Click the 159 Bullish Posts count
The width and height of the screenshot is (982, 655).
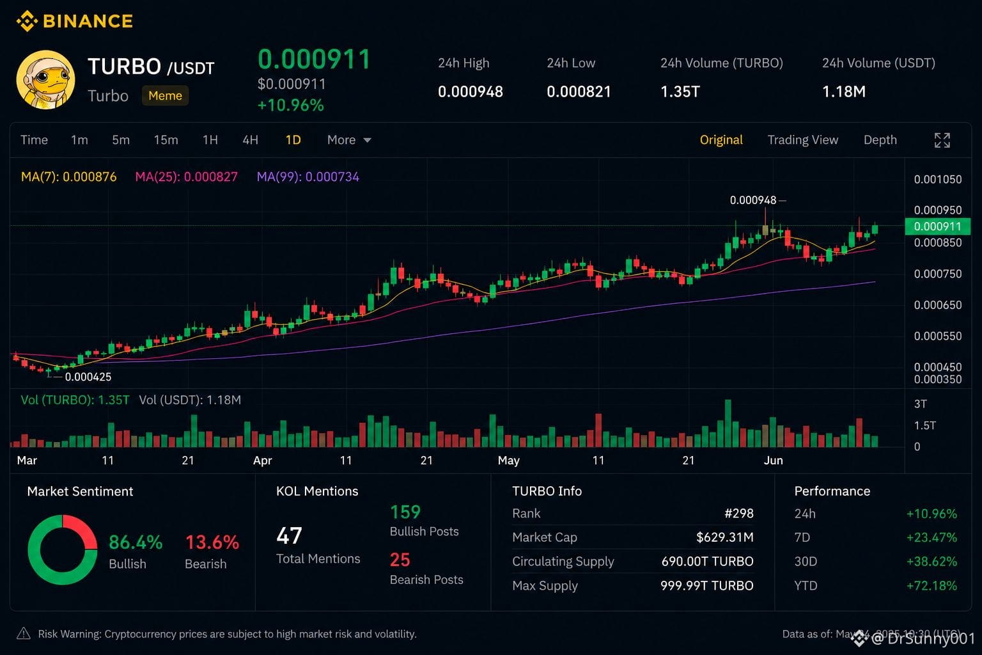(x=405, y=512)
